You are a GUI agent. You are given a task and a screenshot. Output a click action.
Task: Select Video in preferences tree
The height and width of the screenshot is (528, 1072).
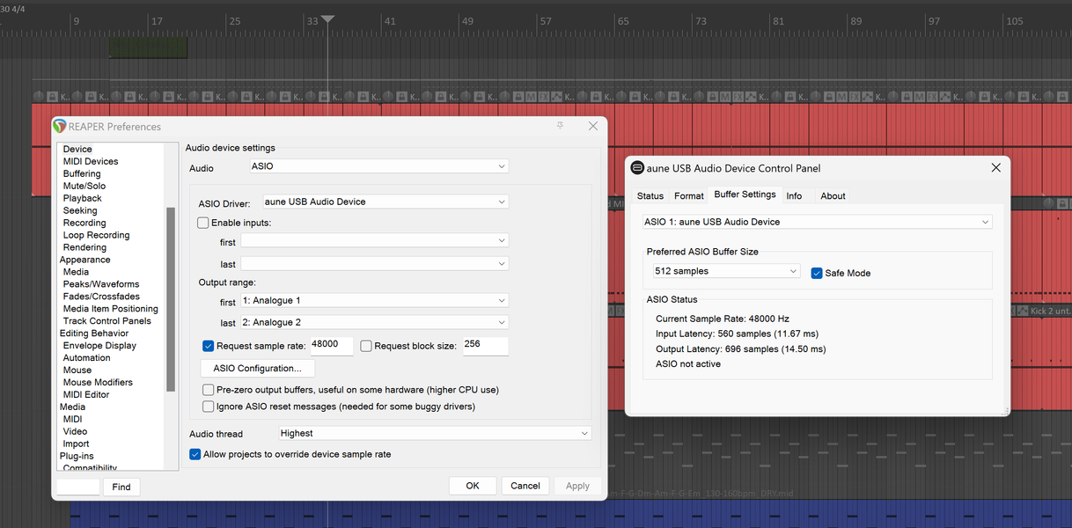[75, 432]
